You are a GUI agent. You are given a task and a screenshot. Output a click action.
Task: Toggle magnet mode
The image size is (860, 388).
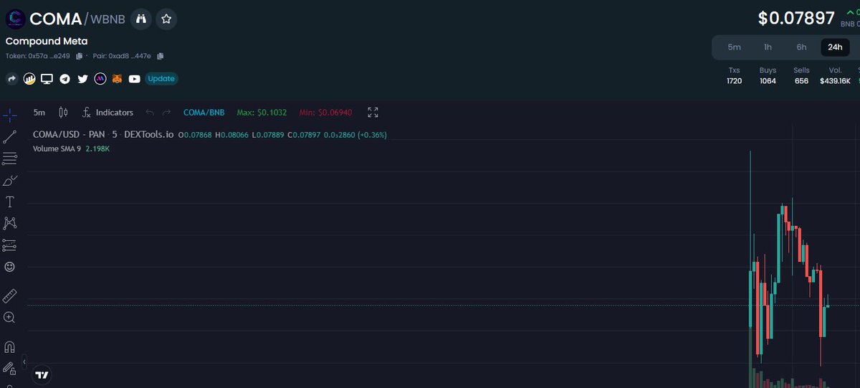pyautogui.click(x=9, y=346)
